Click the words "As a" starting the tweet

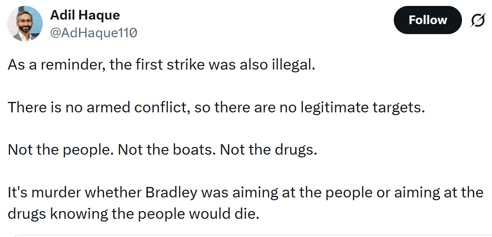click(22, 65)
